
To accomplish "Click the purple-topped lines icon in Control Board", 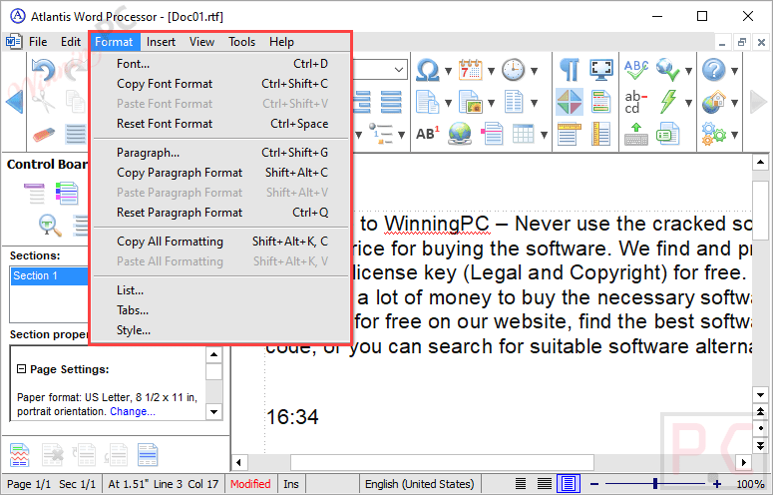I will (34, 193).
